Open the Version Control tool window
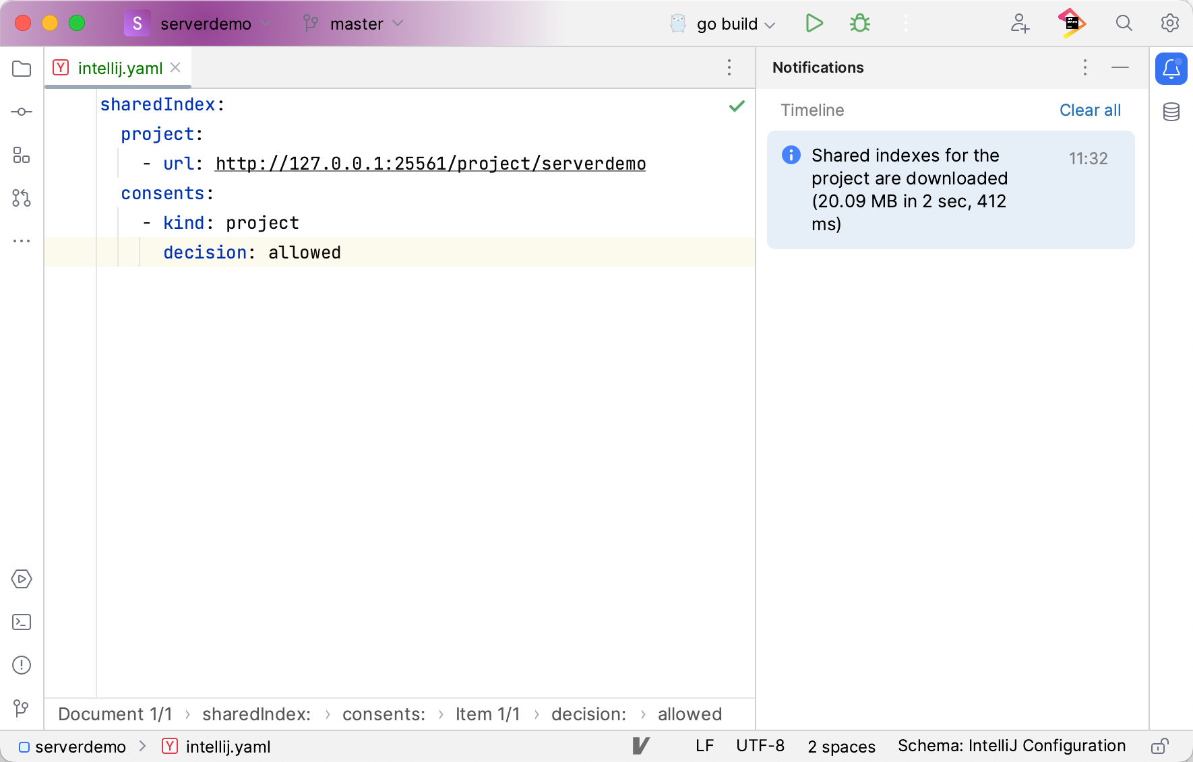Screen dimensions: 1193x762 [x=22, y=709]
